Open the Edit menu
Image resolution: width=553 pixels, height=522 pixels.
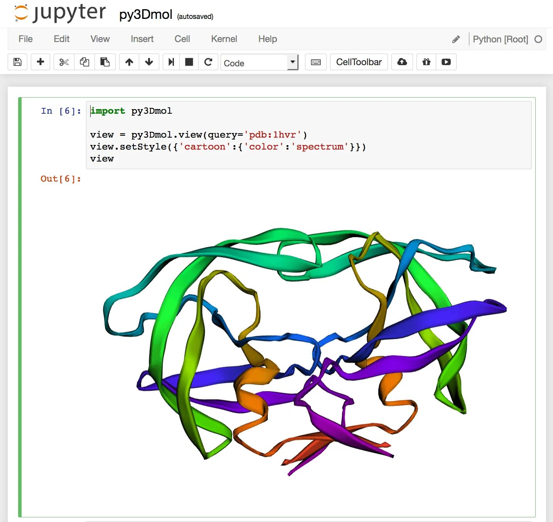pyautogui.click(x=62, y=39)
